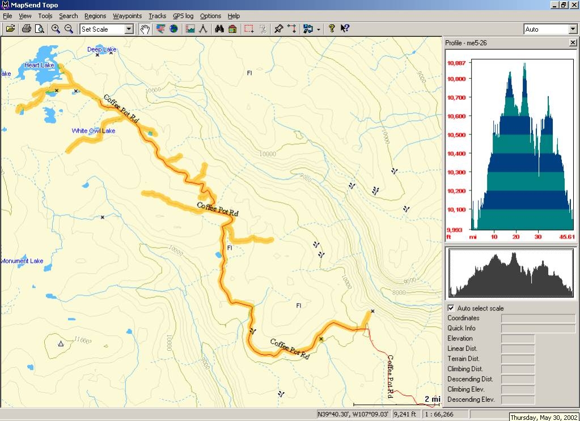The width and height of the screenshot is (580, 421).
Task: Open the Tools menu
Action: tap(45, 16)
